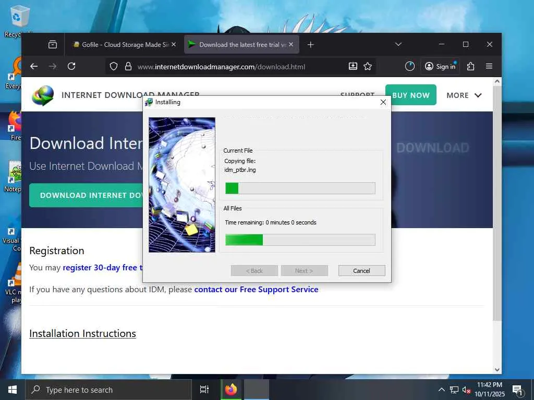This screenshot has height=400, width=534.
Task: Show hidden system tray icons
Action: click(x=441, y=390)
